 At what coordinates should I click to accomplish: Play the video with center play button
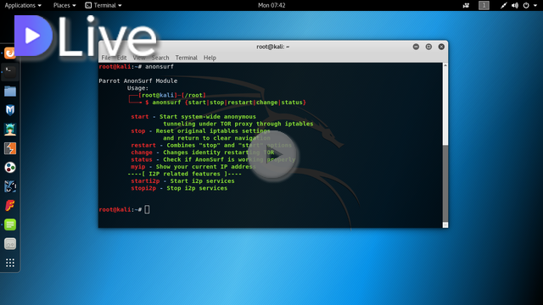[x=272, y=154]
